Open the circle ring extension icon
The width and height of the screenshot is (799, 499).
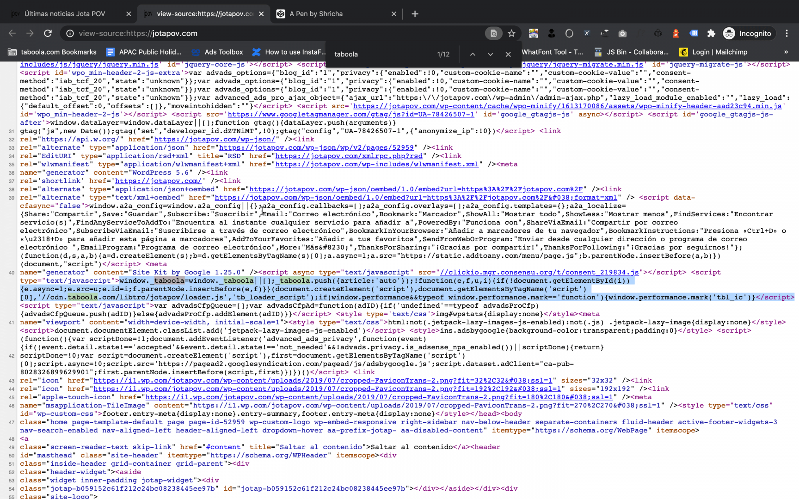click(x=569, y=33)
